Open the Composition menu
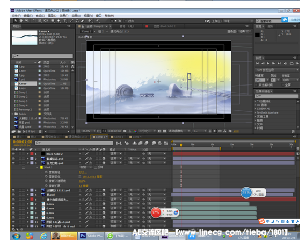 tap(40, 16)
